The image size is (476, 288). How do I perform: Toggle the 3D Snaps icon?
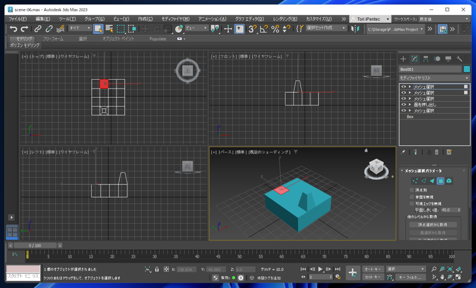click(252, 29)
